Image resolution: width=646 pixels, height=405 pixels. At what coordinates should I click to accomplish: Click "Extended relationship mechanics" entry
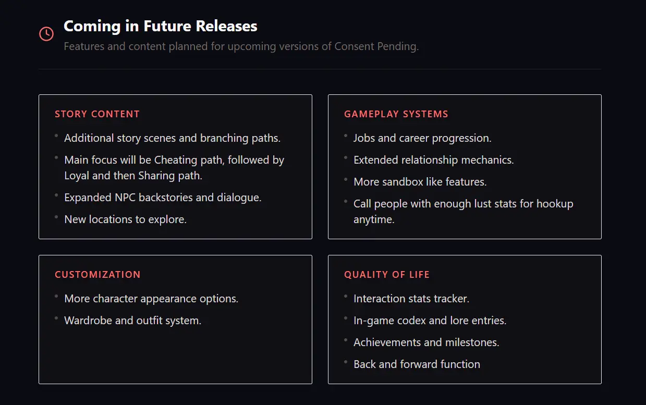click(x=433, y=160)
